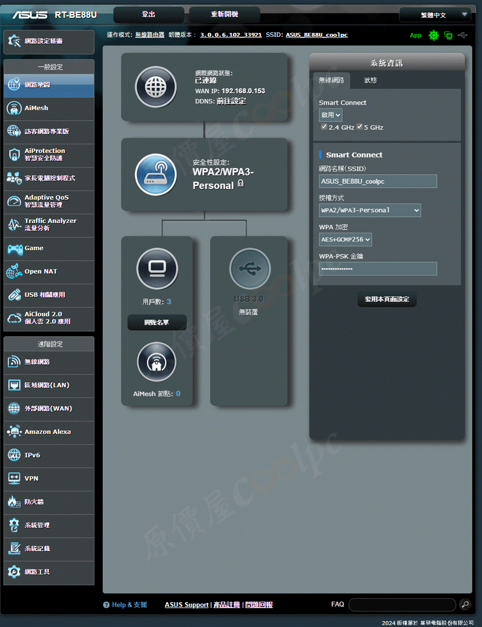Toggle the 2.4 GHz checkbox
The image size is (482, 627).
324,126
